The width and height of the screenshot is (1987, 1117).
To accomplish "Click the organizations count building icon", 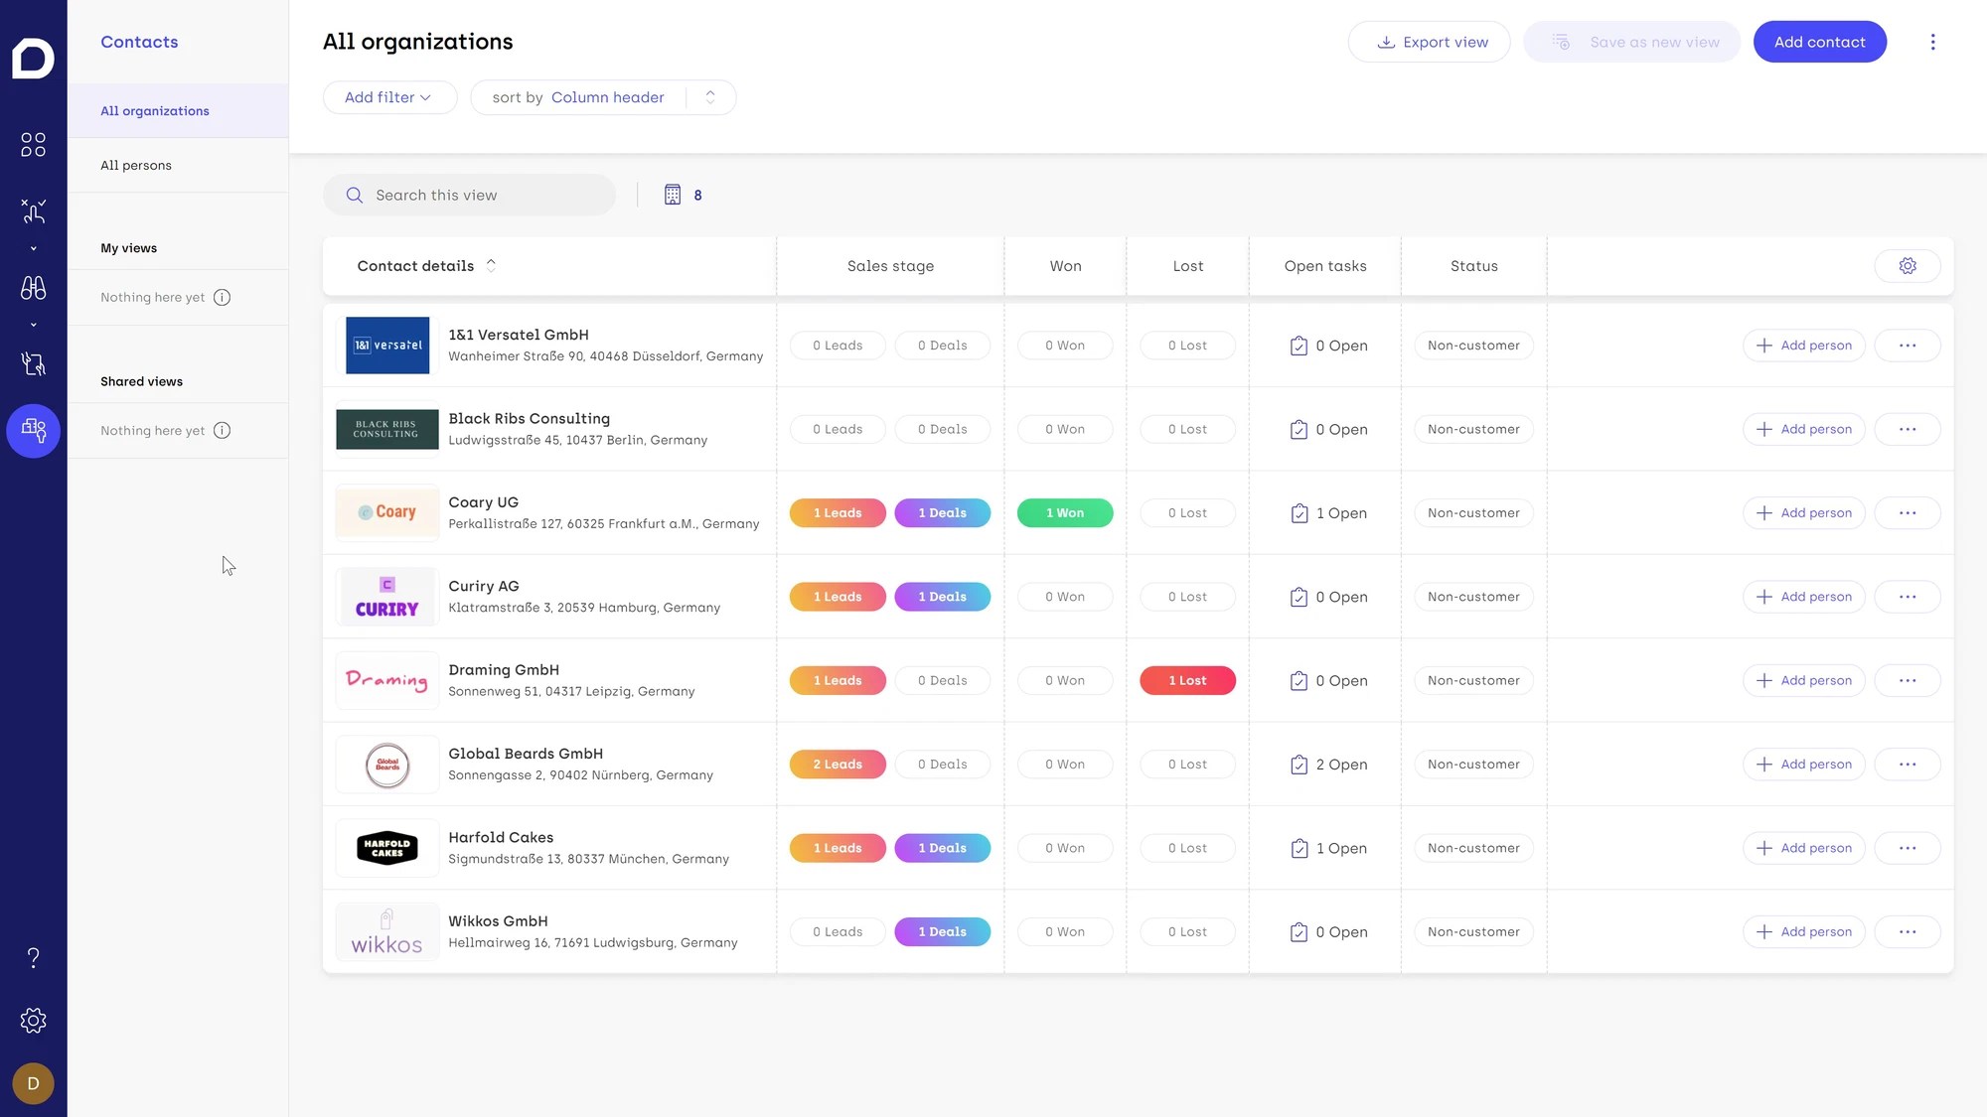I will pyautogui.click(x=673, y=195).
